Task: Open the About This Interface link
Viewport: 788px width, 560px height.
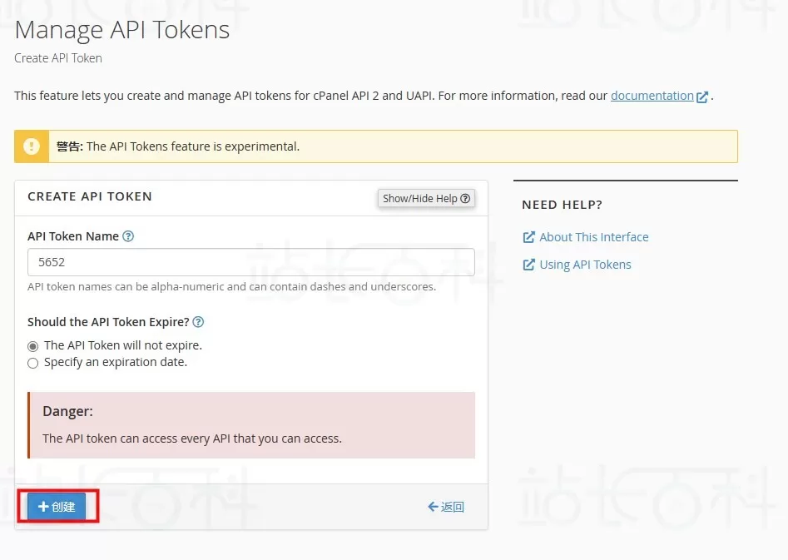Action: click(593, 237)
